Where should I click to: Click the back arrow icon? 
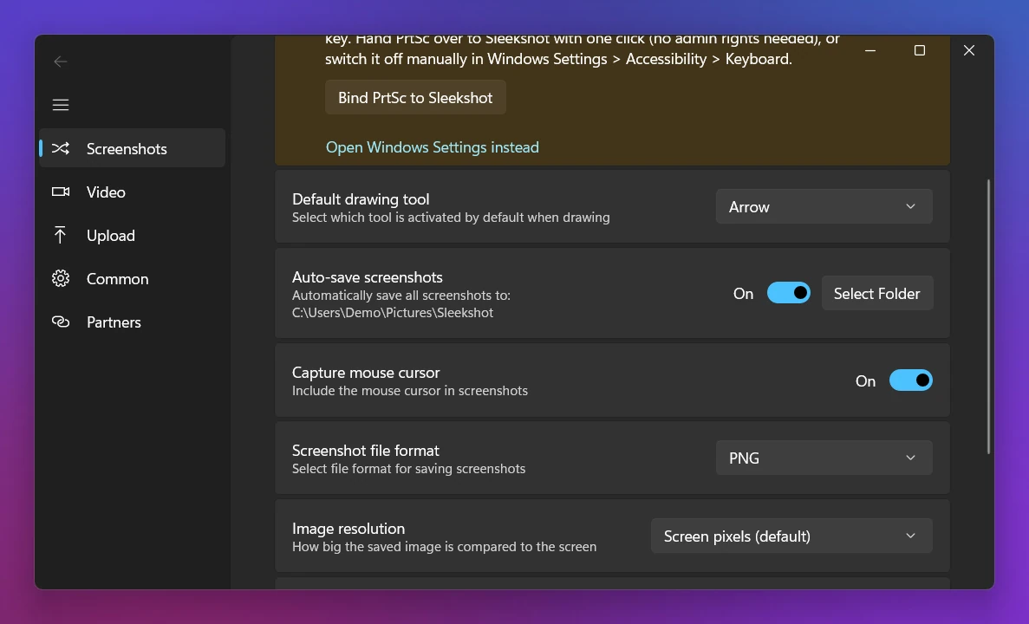coord(61,62)
